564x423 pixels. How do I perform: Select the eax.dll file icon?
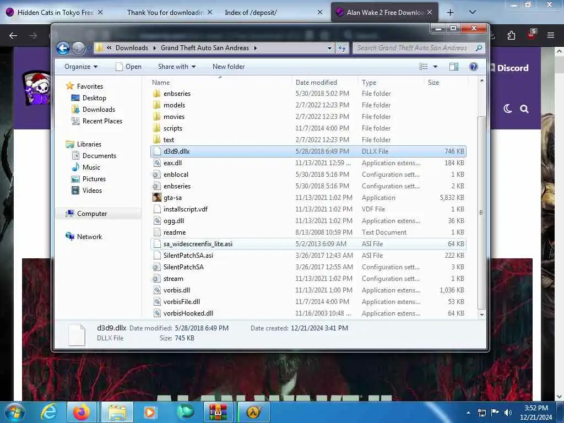(x=157, y=163)
